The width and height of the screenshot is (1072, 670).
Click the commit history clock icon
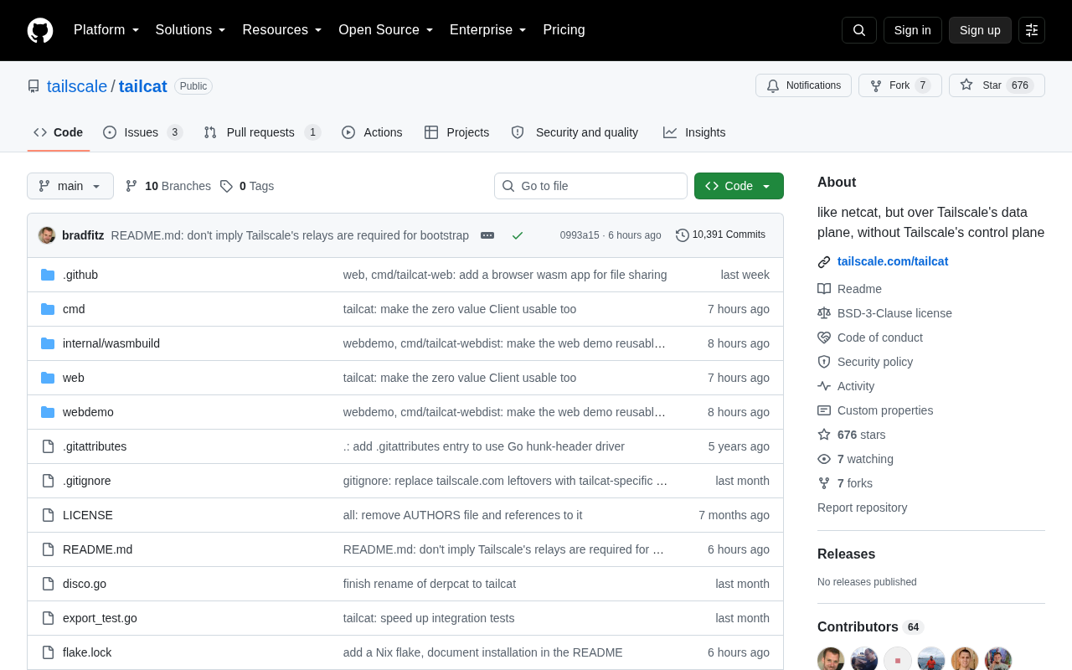click(683, 235)
